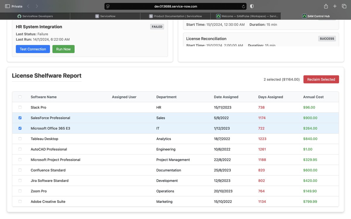Click the 25/8/2023 date assigned cell
The width and height of the screenshot is (351, 219).
click(223, 170)
